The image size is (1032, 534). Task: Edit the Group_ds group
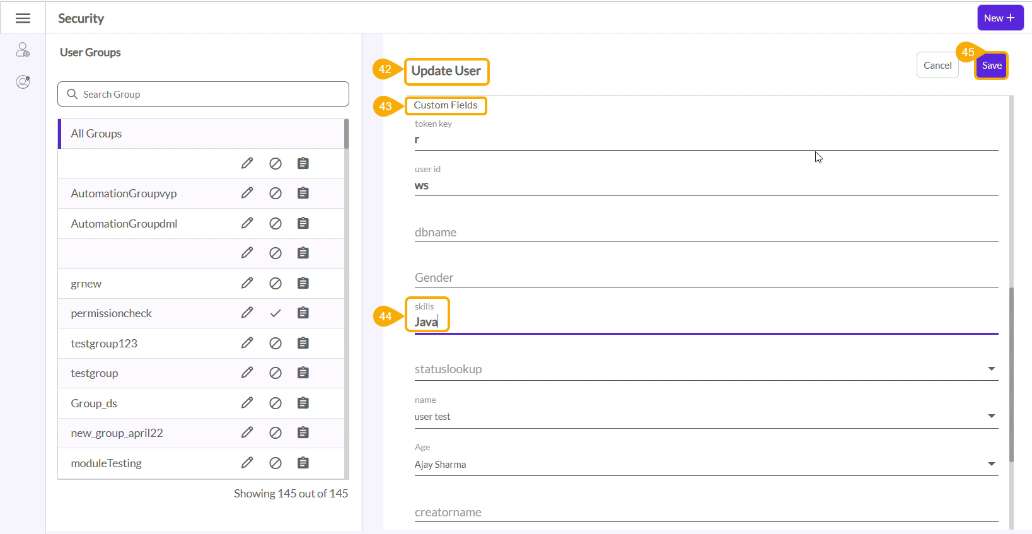(x=247, y=403)
